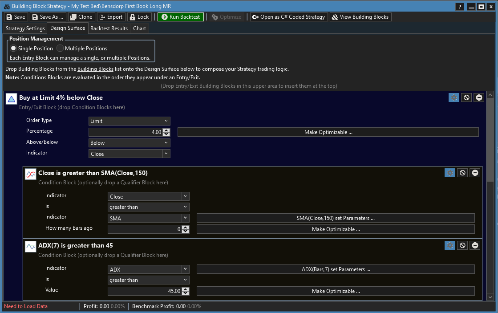Click the gear icon on SMA condition block

tap(449, 173)
